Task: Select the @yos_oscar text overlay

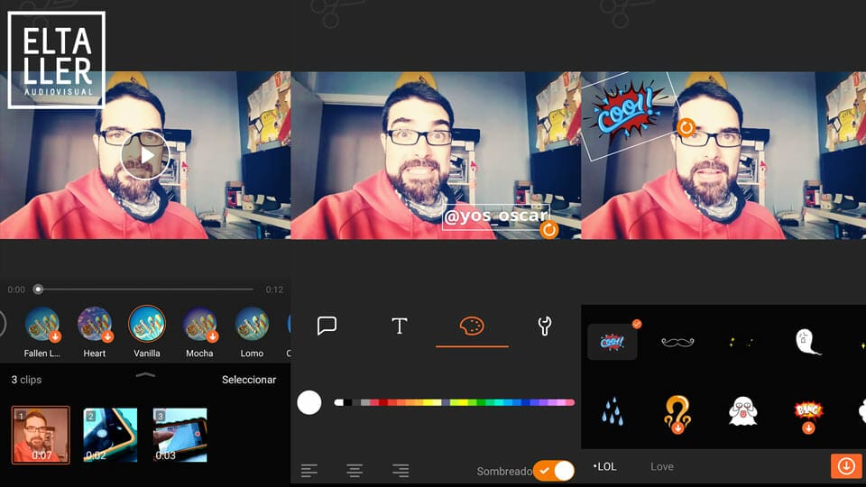Action: coord(496,216)
